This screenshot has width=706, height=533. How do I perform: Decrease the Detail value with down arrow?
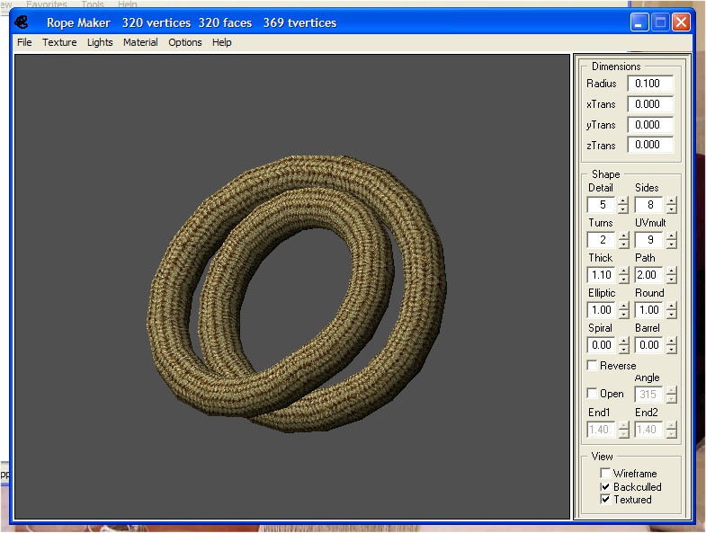[x=623, y=209]
